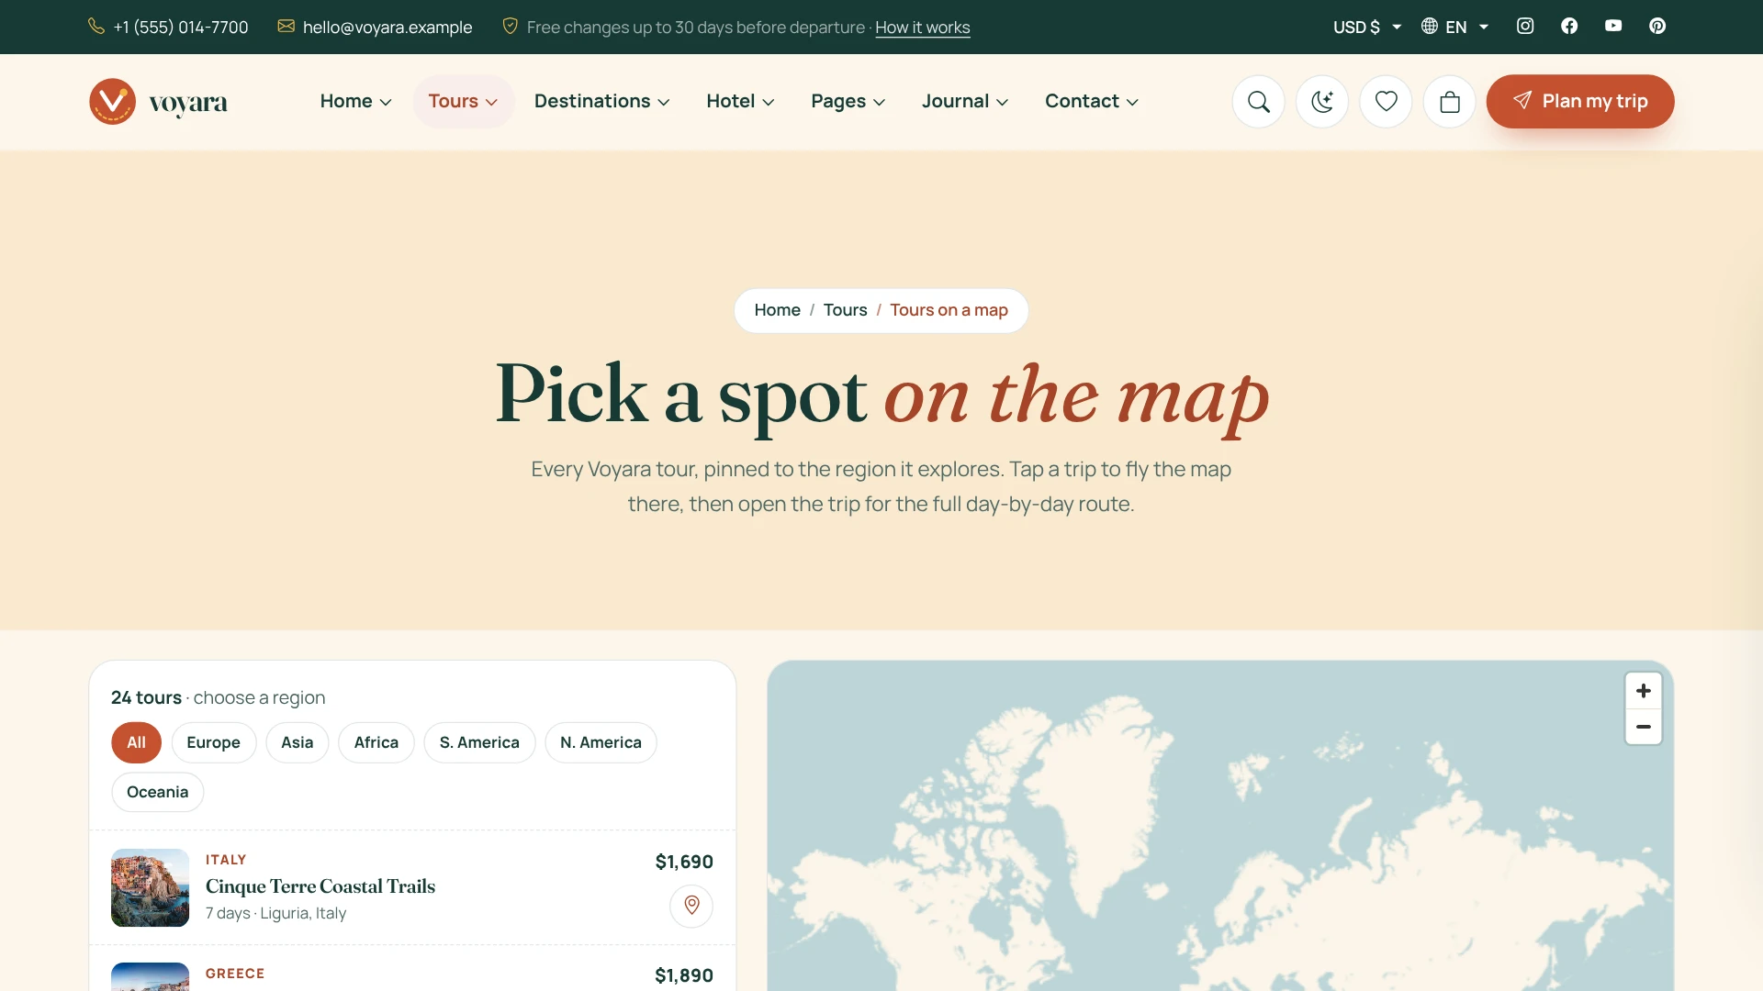Filter tours by Asia

click(298, 743)
